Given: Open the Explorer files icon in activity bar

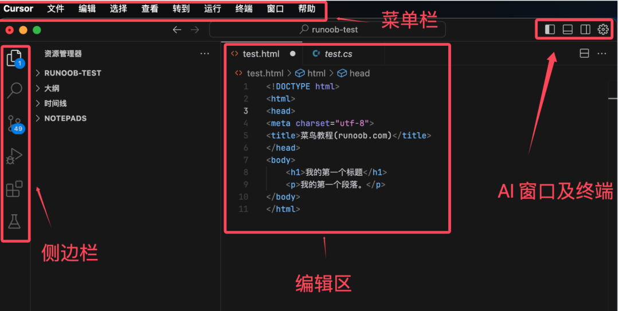Looking at the screenshot, I should pos(14,58).
